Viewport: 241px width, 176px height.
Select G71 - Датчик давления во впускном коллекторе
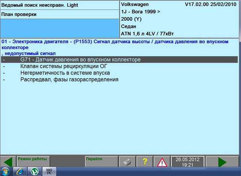tap(81, 60)
